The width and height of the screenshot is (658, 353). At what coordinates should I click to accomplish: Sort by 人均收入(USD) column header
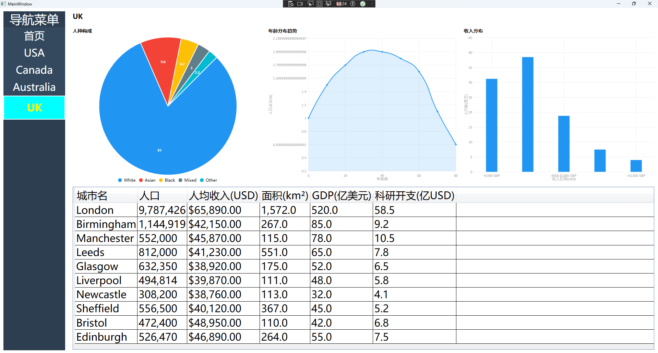[x=224, y=195]
